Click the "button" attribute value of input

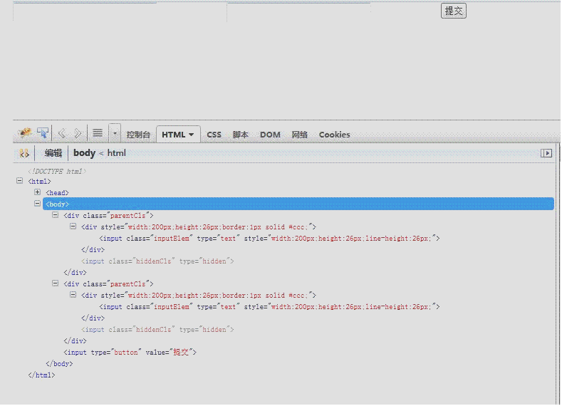(x=126, y=353)
